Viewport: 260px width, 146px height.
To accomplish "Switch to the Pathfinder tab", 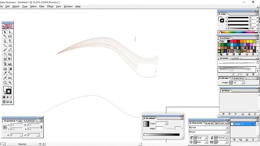I will tap(30, 121).
